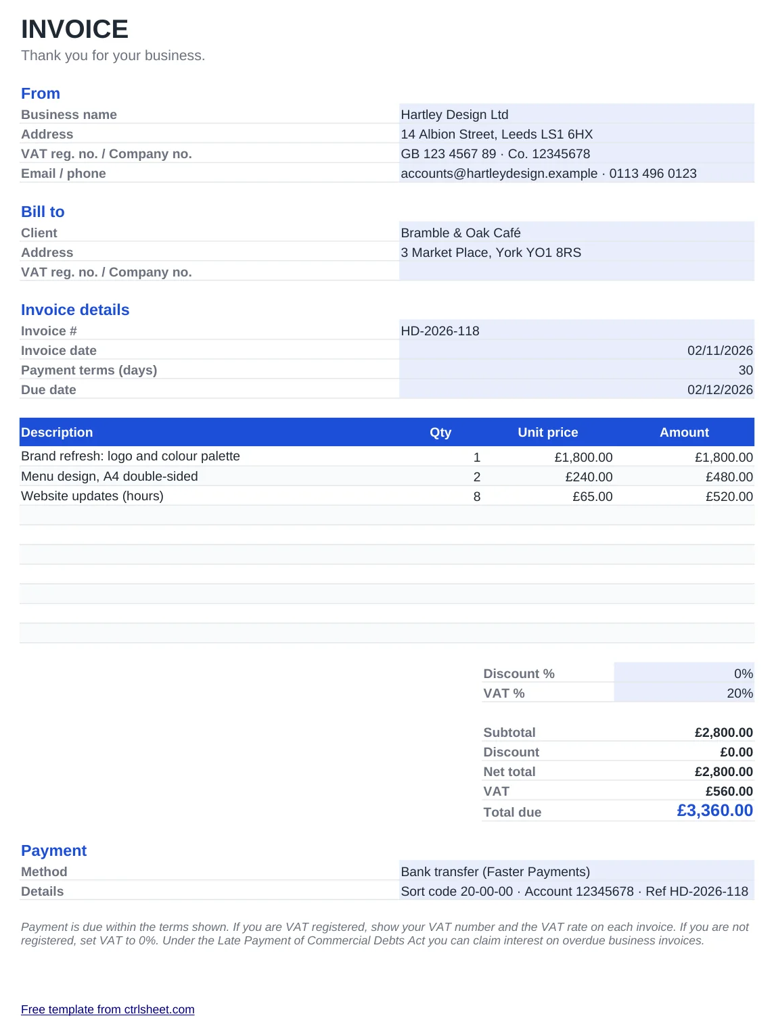The image size is (774, 1035).
Task: Select quantity '8' for Website updates
Action: (x=477, y=496)
